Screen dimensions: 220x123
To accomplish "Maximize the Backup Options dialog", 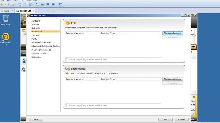I will pyautogui.click(x=186, y=15).
